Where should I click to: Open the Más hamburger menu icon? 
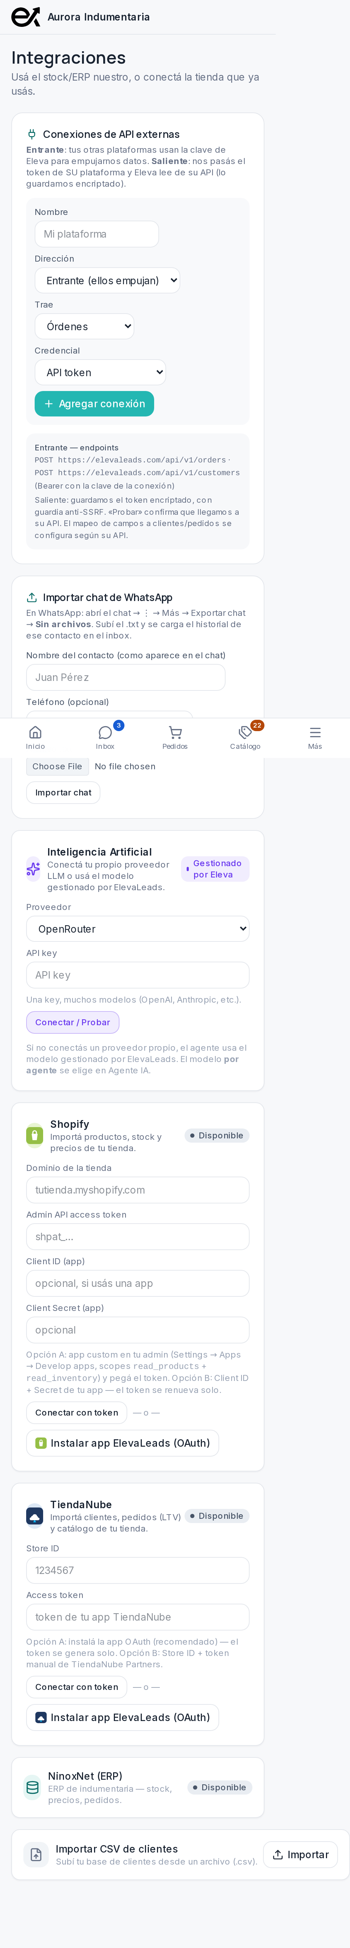coord(315,732)
